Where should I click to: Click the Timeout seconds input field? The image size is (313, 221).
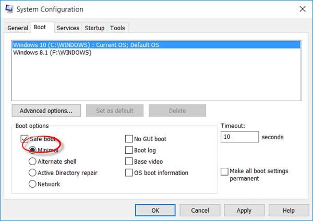tap(239, 137)
